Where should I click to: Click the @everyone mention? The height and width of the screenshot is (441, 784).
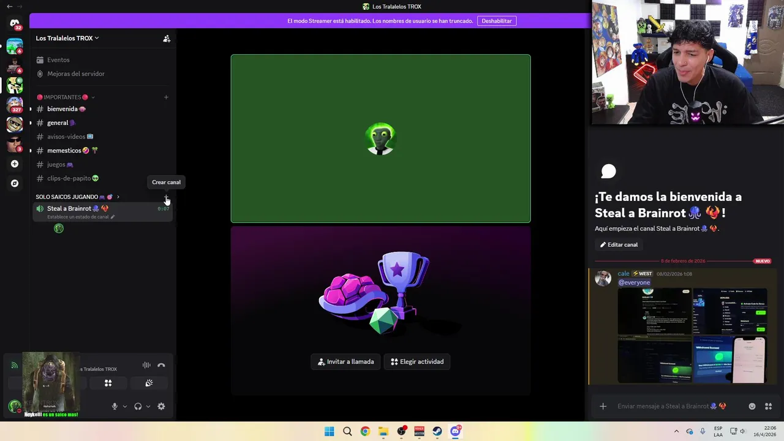click(634, 282)
